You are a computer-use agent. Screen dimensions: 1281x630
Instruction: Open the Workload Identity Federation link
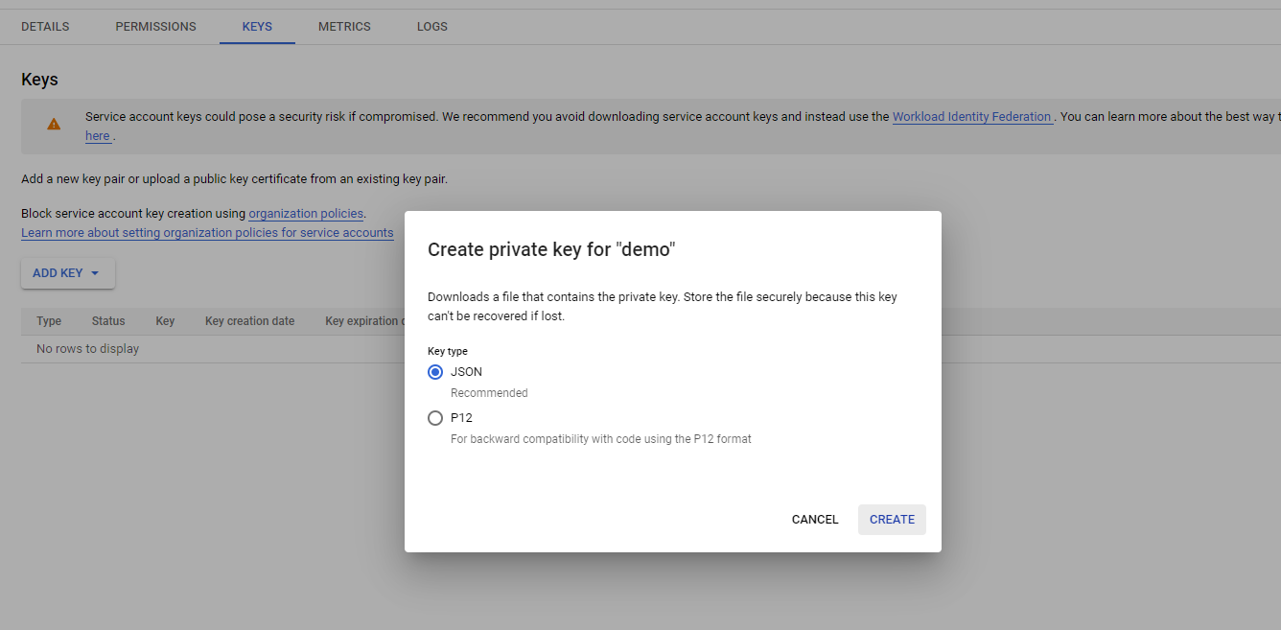pyautogui.click(x=972, y=117)
